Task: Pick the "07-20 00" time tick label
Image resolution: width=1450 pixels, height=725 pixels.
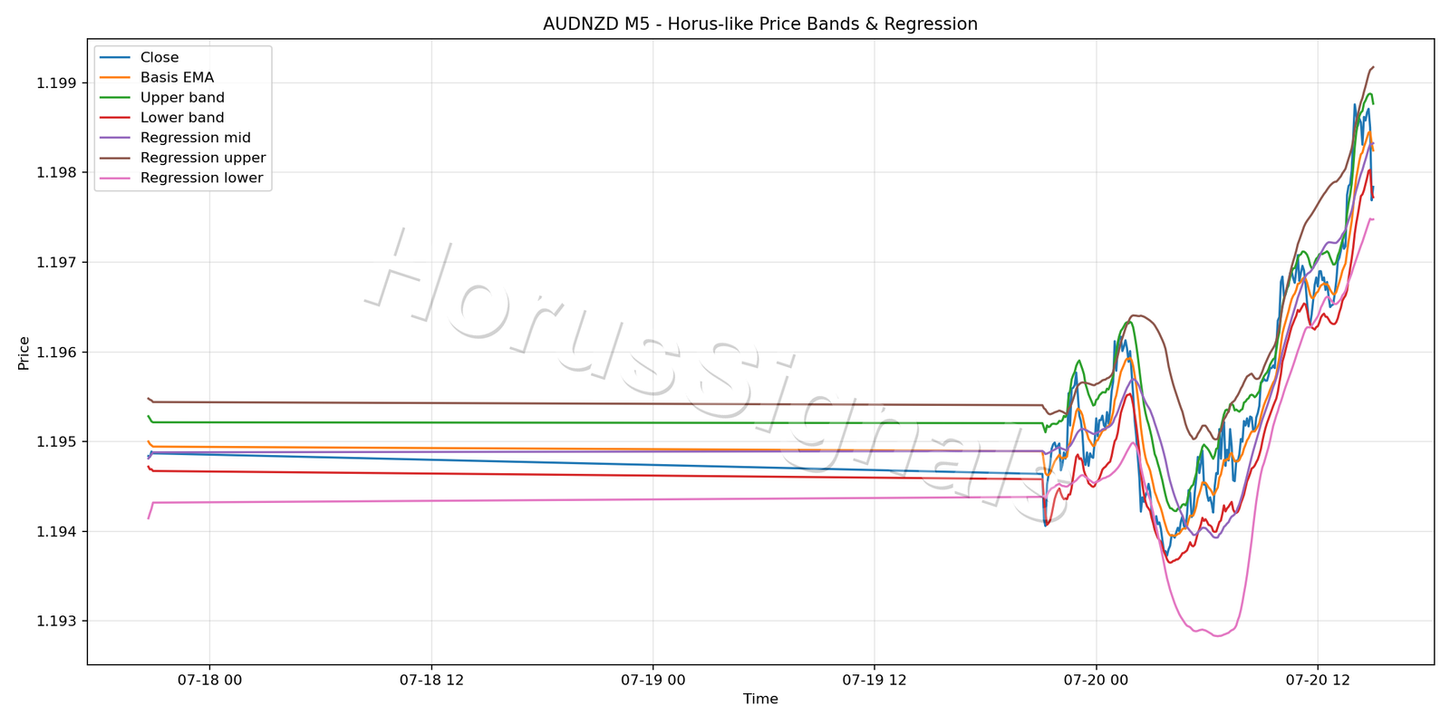Action: pyautogui.click(x=1096, y=680)
